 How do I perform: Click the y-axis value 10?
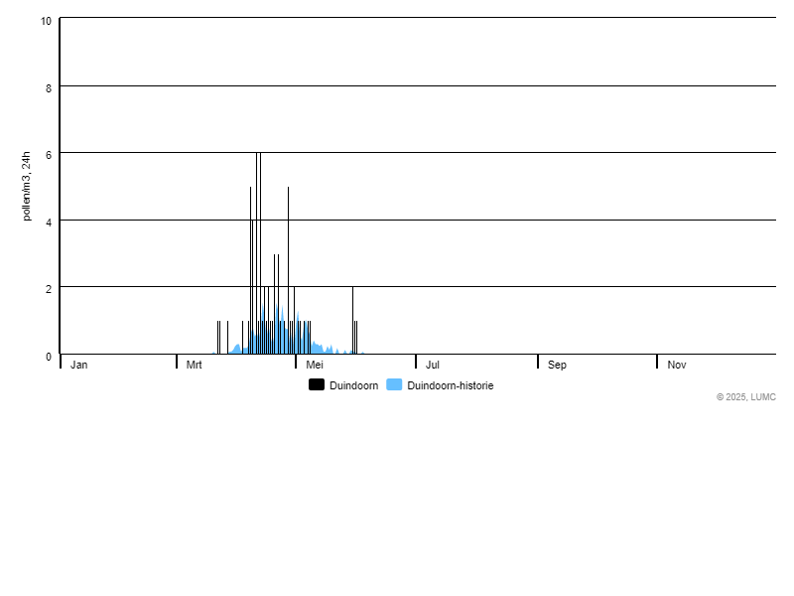[47, 21]
